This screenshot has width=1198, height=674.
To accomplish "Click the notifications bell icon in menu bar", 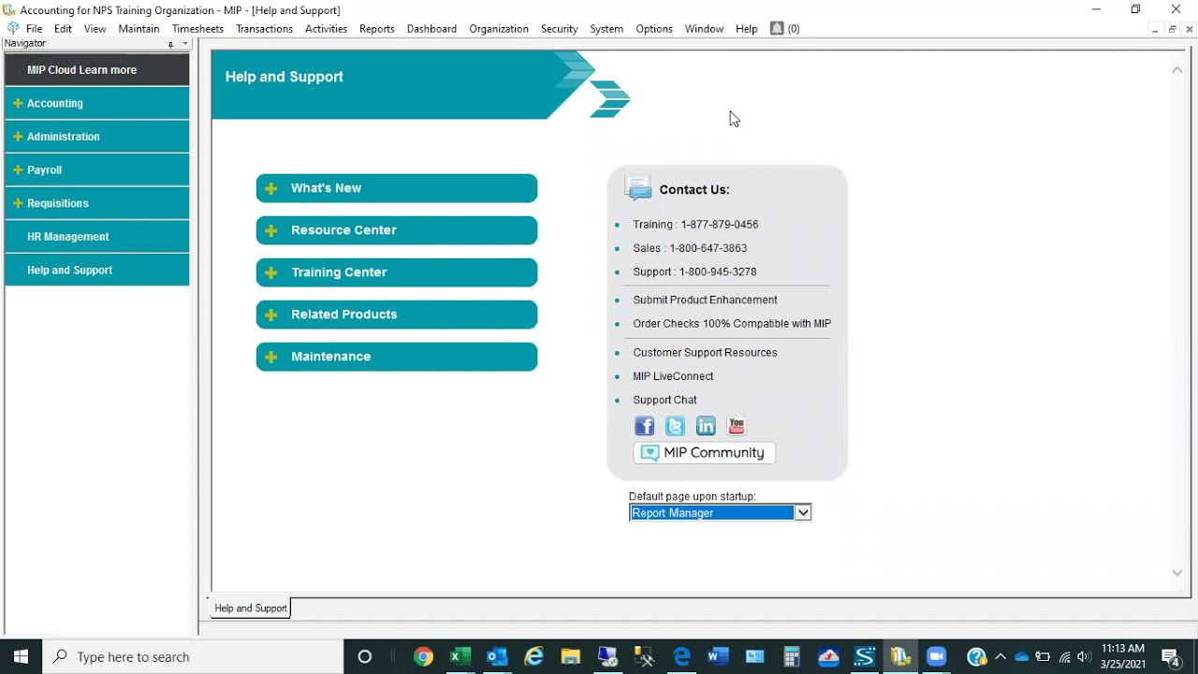I will [x=776, y=28].
